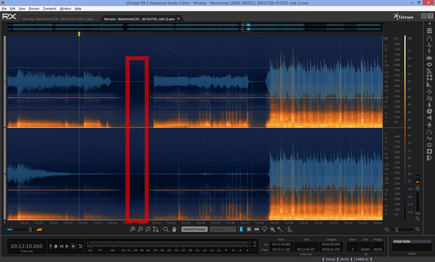Adjust the horizontal time zoom slider
Image resolution: width=435 pixels, height=262 pixels.
point(402,229)
